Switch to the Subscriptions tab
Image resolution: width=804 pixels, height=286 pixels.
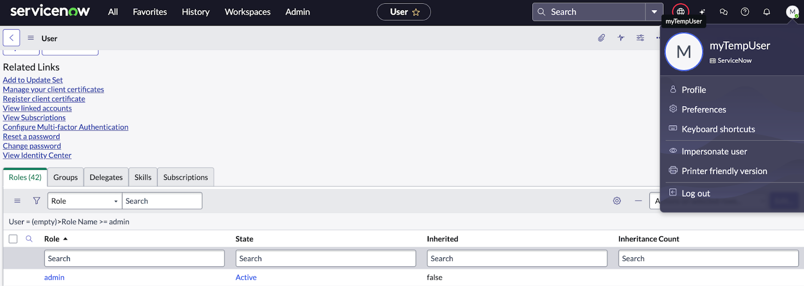(x=185, y=177)
